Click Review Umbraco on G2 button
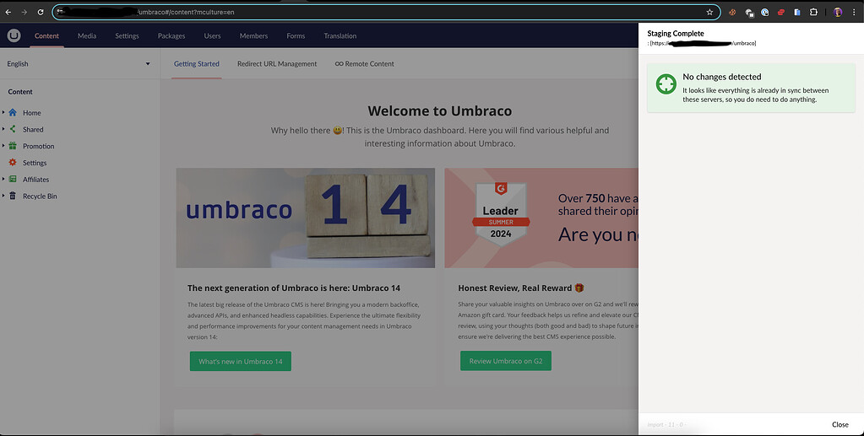Image resolution: width=864 pixels, height=436 pixels. (x=506, y=361)
